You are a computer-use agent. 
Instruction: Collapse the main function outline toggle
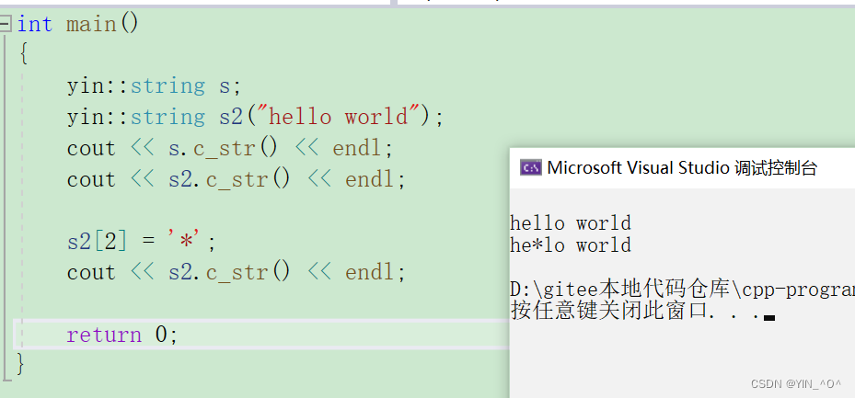click(6, 25)
